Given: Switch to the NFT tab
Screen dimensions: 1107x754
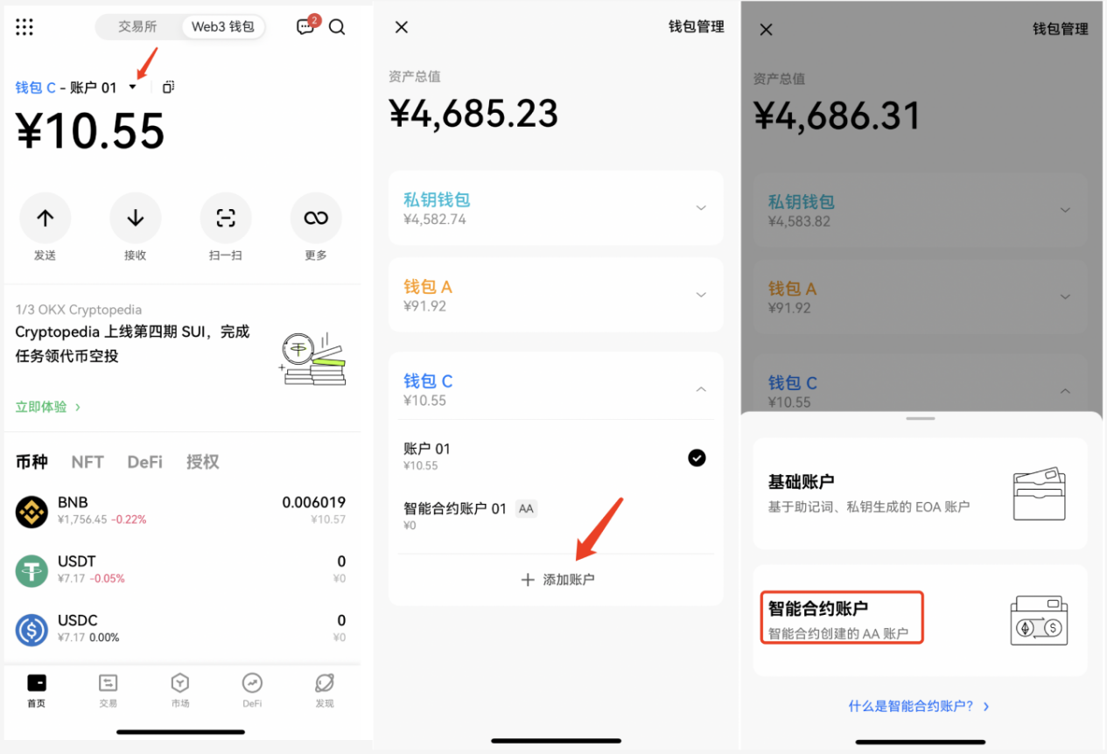Looking at the screenshot, I should pyautogui.click(x=87, y=462).
